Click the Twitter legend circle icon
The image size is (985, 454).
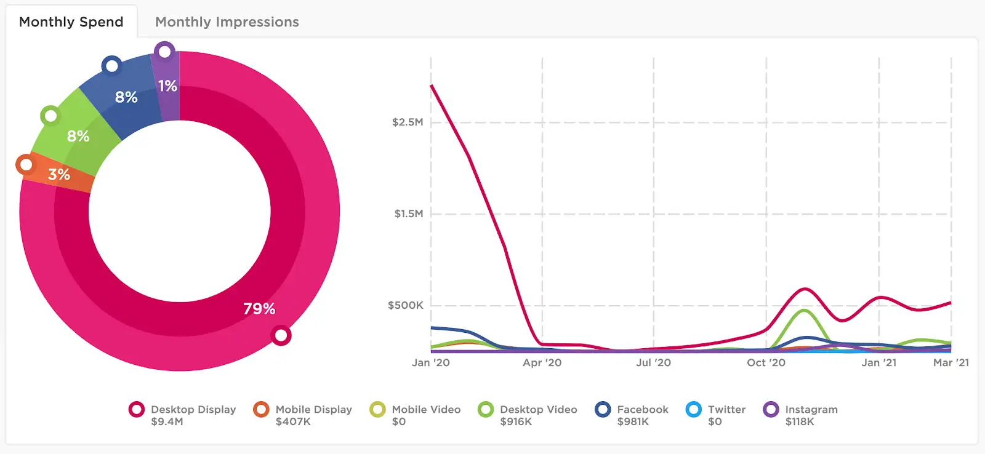click(694, 410)
